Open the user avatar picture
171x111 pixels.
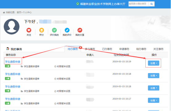pyautogui.click(x=11, y=27)
